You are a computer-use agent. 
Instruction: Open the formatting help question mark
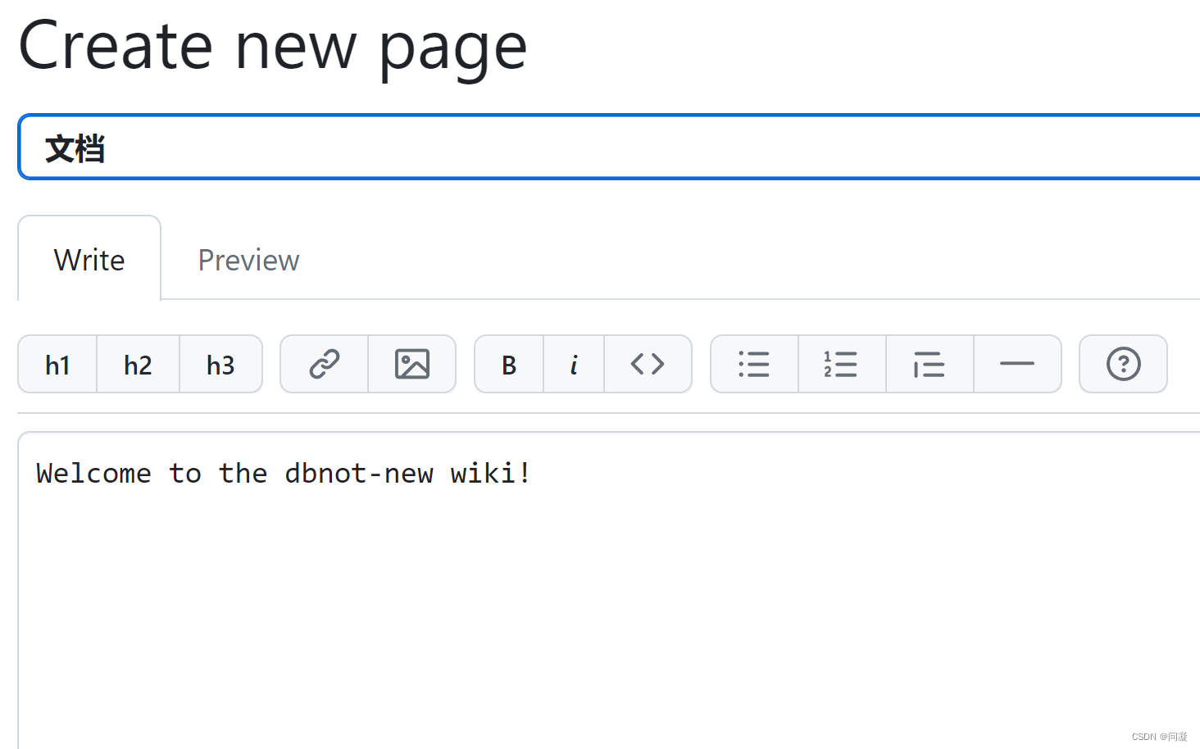point(1123,364)
